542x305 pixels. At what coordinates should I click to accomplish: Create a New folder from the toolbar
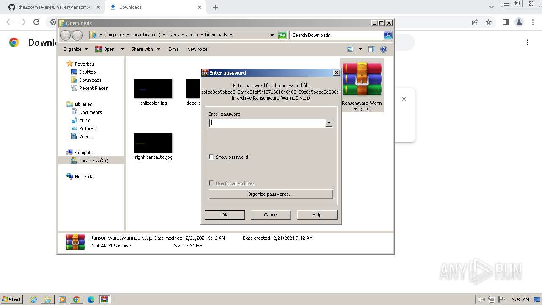198,49
